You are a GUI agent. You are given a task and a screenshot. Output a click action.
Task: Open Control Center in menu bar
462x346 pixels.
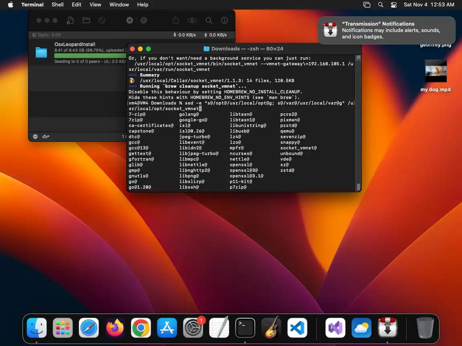tap(394, 5)
